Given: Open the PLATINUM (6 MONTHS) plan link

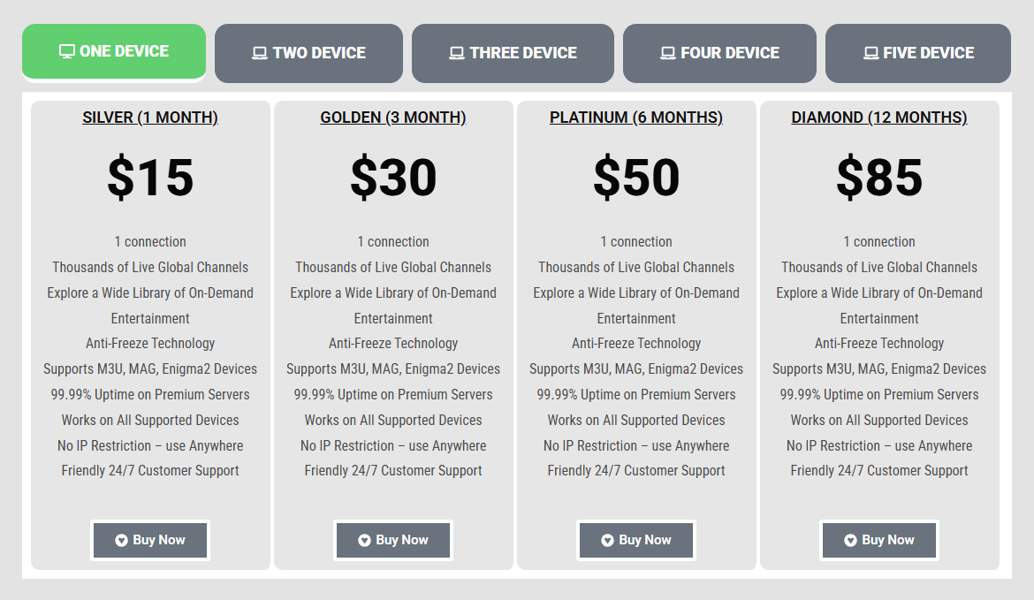Looking at the screenshot, I should coord(636,117).
